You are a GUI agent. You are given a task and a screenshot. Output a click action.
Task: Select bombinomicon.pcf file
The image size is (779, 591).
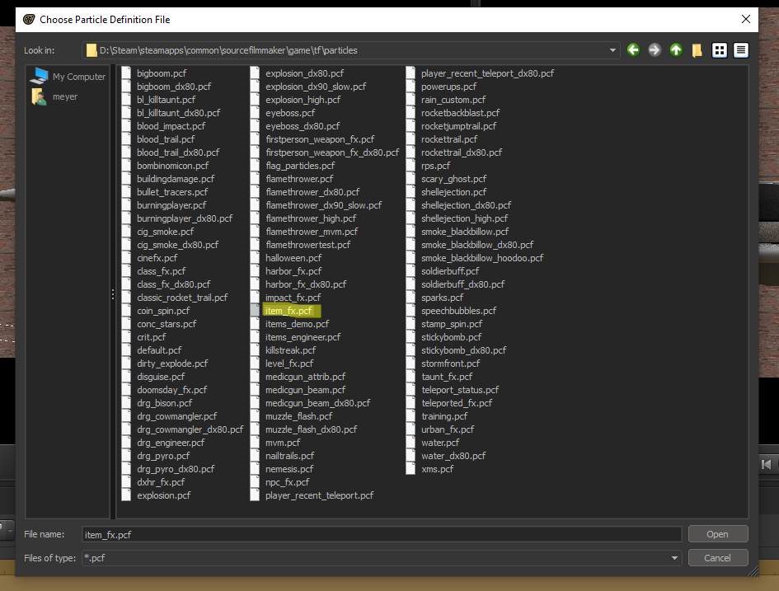point(173,166)
